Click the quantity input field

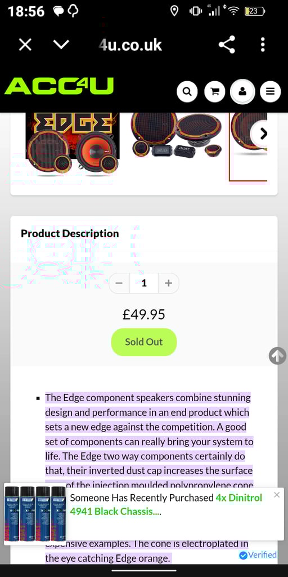click(144, 283)
